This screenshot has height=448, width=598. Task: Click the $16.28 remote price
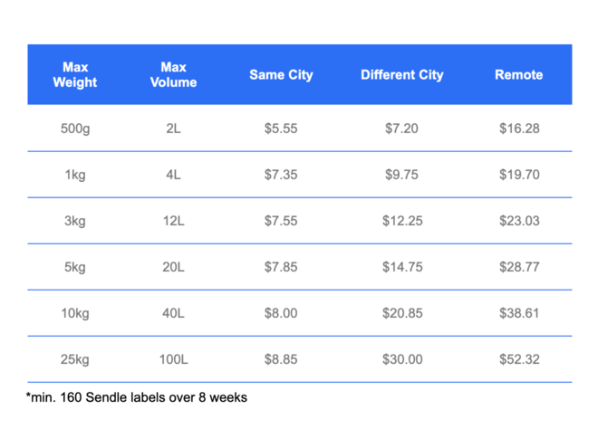[x=519, y=129]
